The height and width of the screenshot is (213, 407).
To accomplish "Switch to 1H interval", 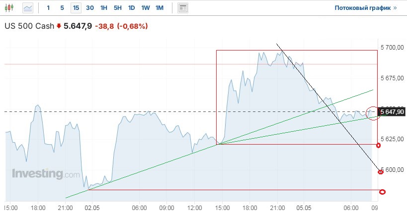I will (104, 8).
